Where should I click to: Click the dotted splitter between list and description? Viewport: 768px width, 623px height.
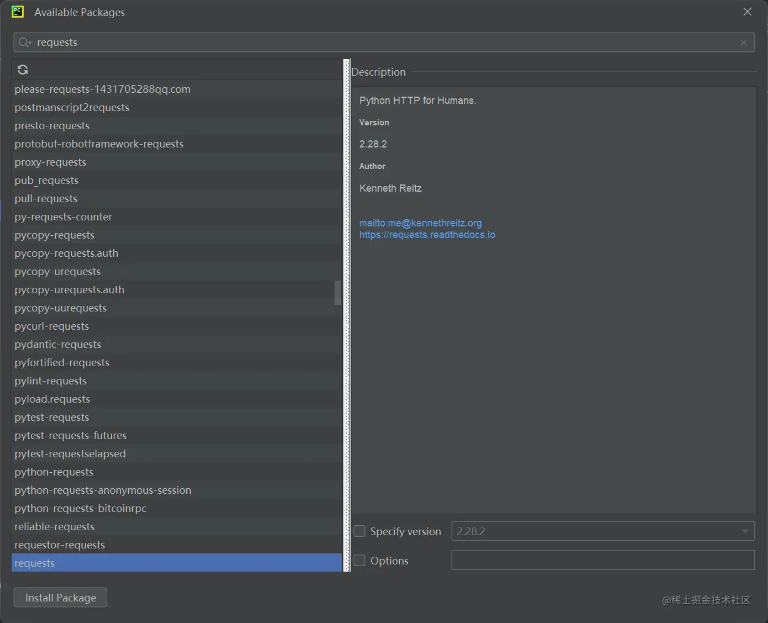(x=347, y=315)
